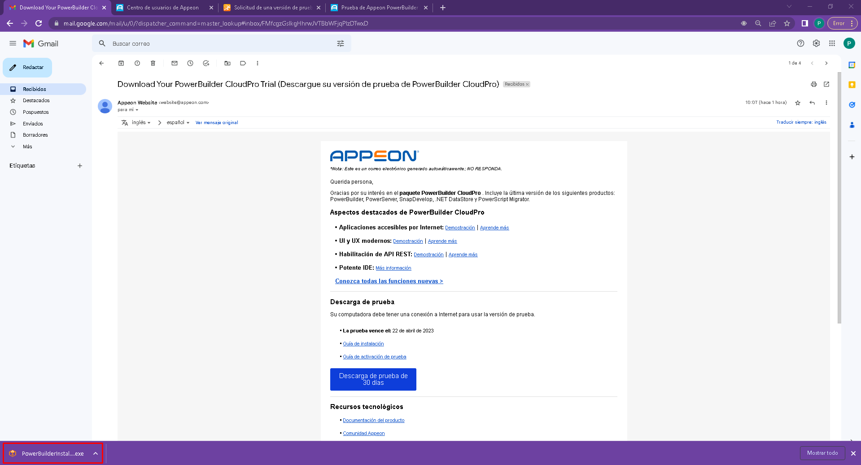This screenshot has width=861, height=465.
Task: Open the inglés source language dropdown
Action: click(x=141, y=122)
